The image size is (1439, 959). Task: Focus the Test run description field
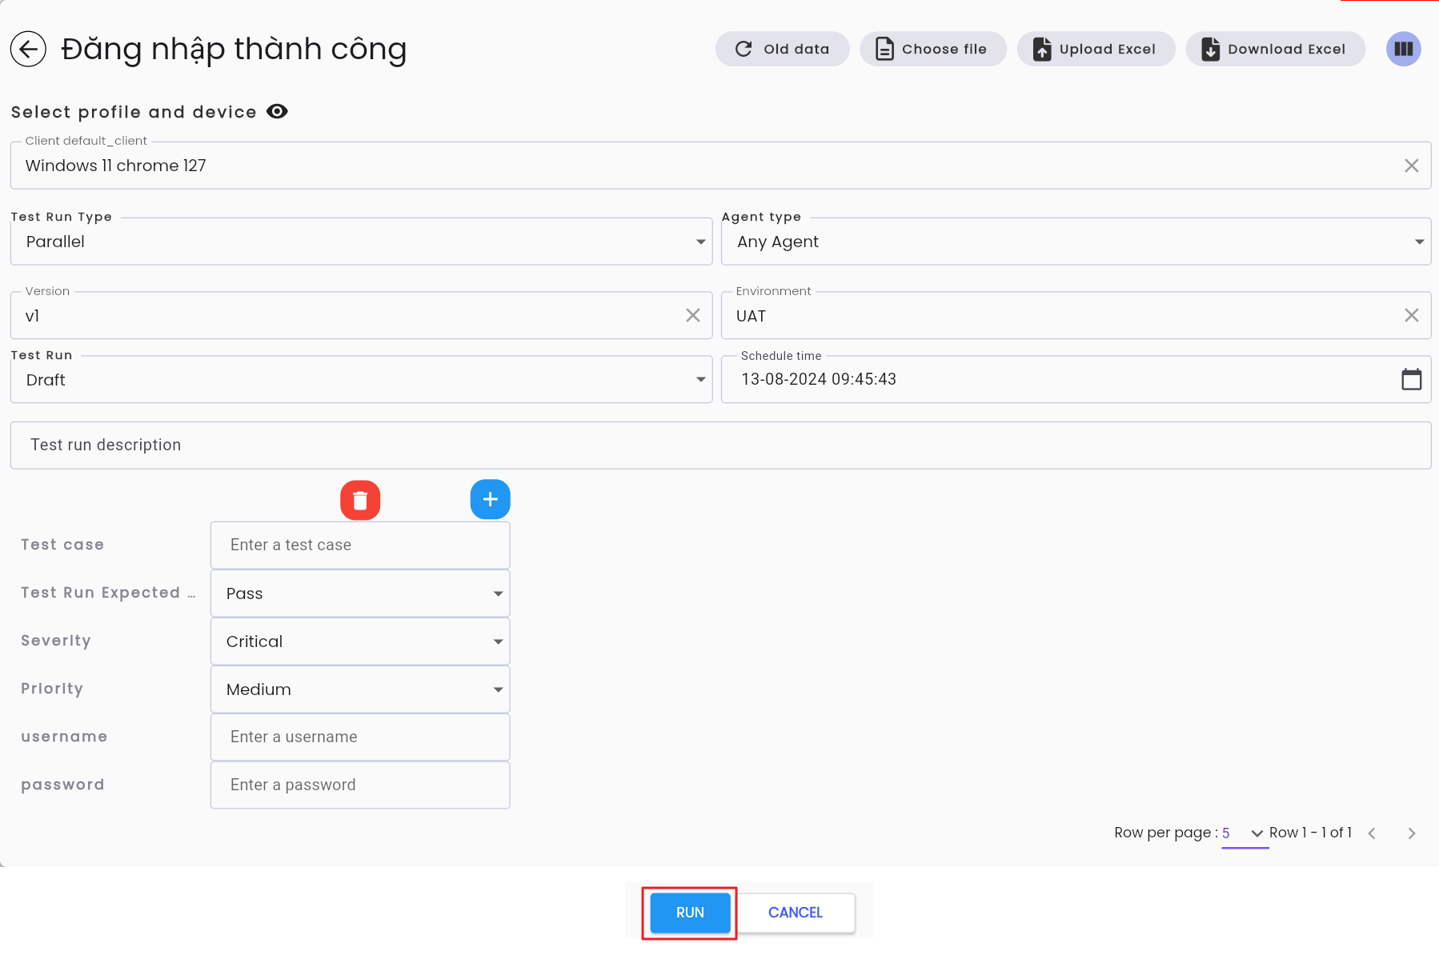720,446
